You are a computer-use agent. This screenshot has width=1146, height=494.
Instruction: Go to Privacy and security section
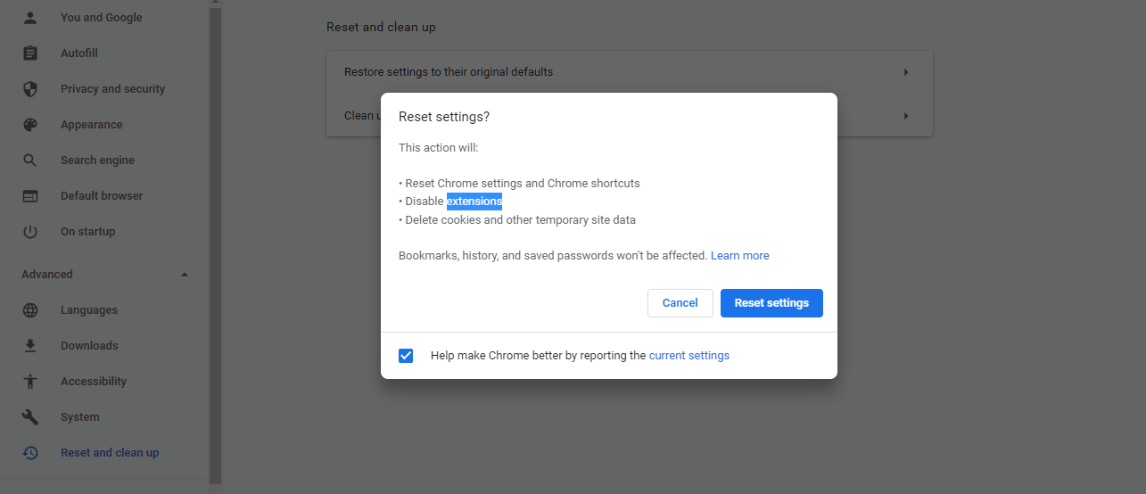pos(112,89)
